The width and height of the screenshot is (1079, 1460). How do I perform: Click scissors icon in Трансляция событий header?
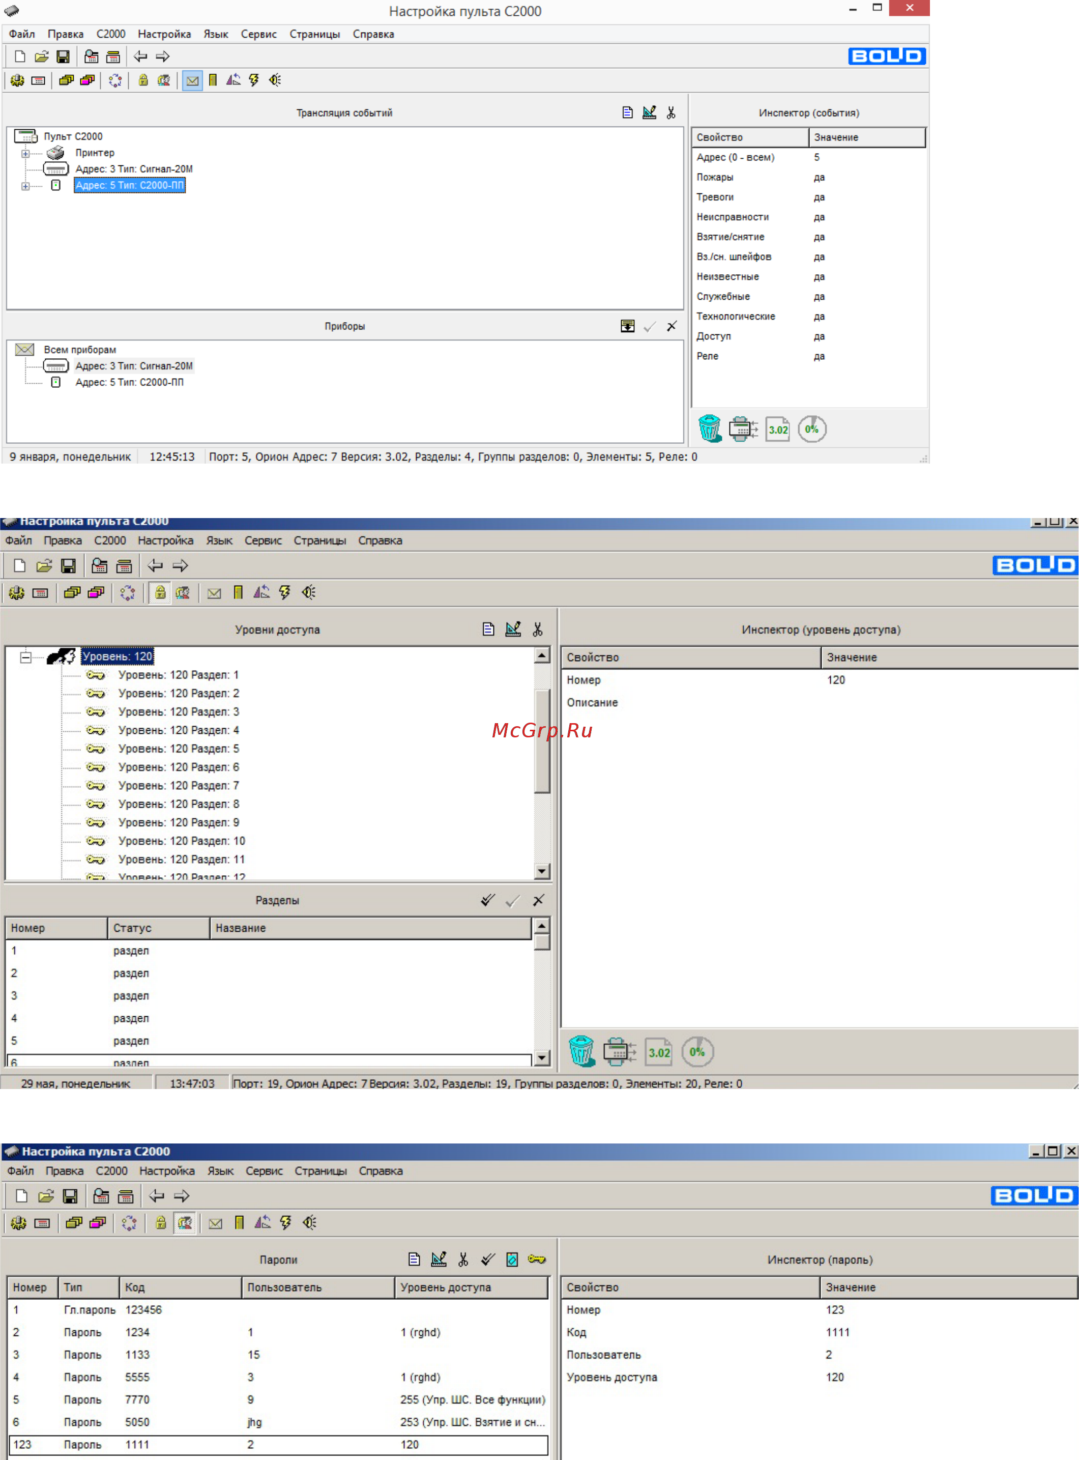tap(671, 112)
